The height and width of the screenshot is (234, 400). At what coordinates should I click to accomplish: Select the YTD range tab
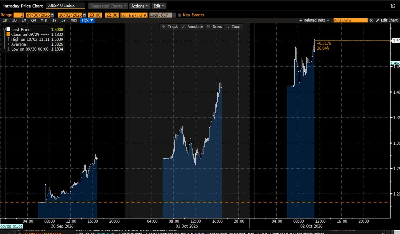[x=44, y=20]
